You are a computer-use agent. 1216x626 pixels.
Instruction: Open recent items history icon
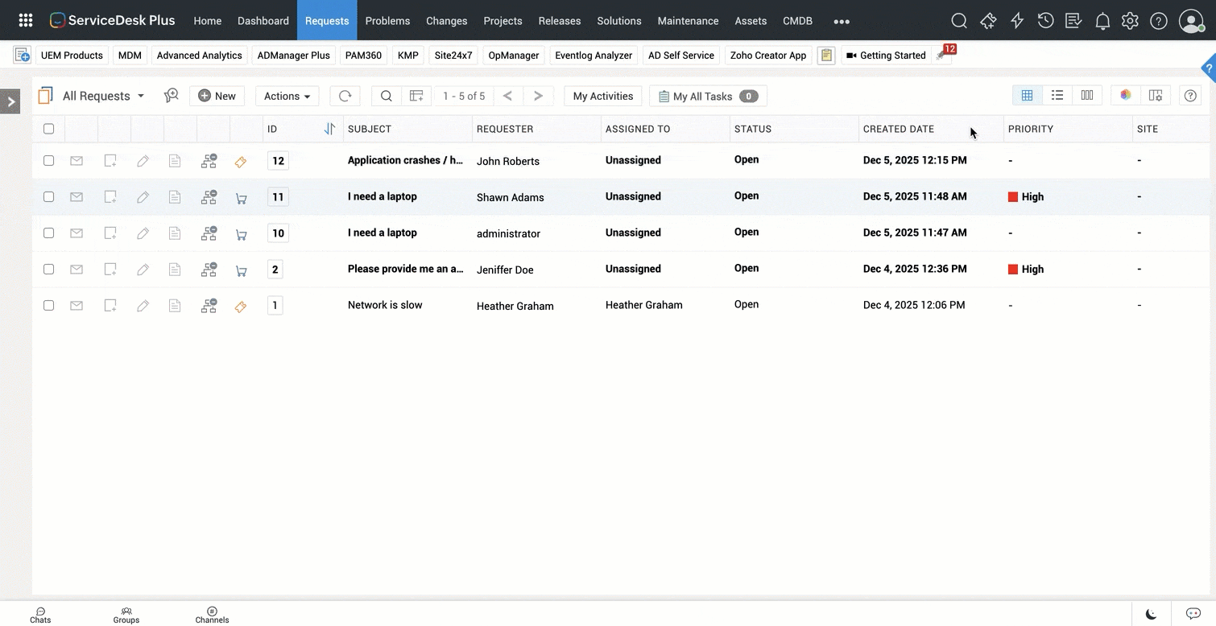(1045, 21)
